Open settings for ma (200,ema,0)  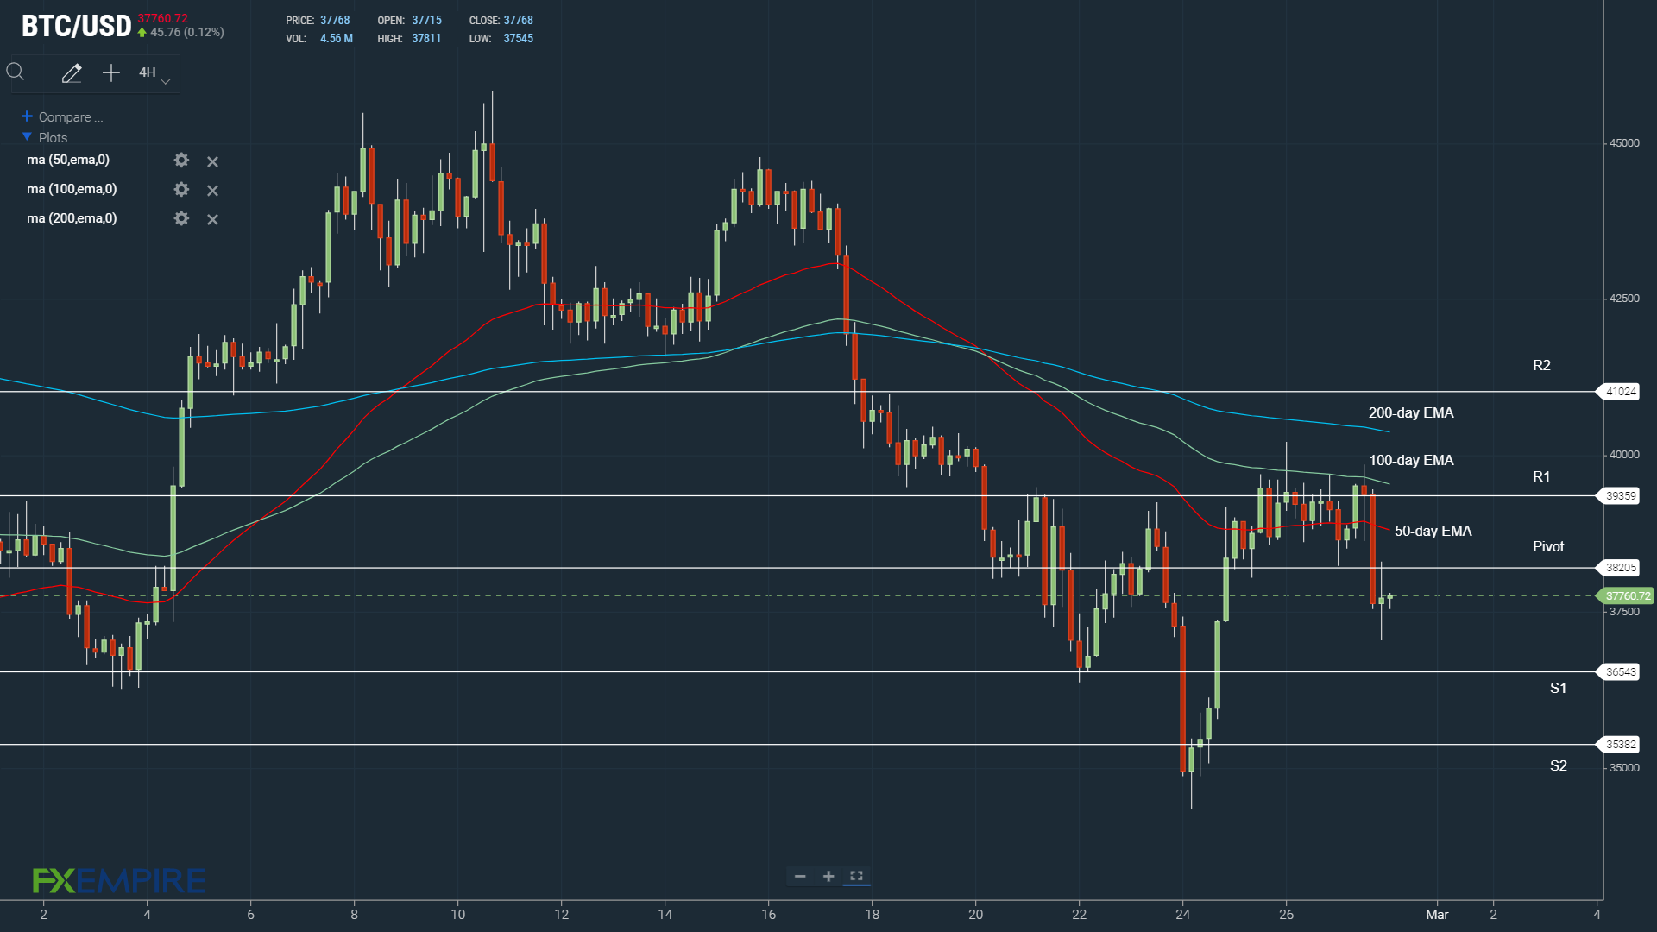point(181,219)
